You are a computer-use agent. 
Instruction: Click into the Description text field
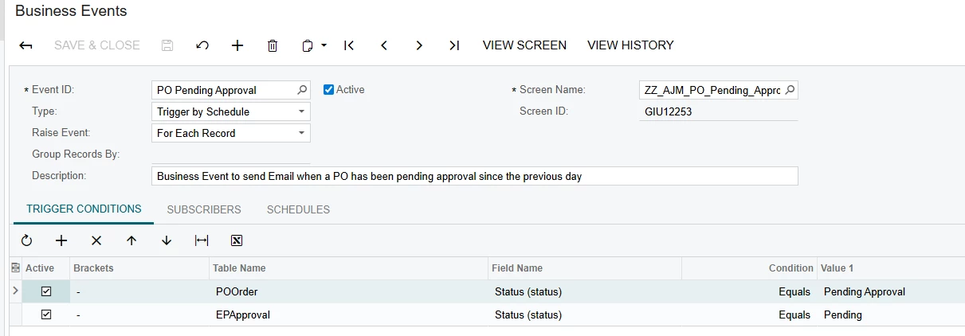click(474, 176)
